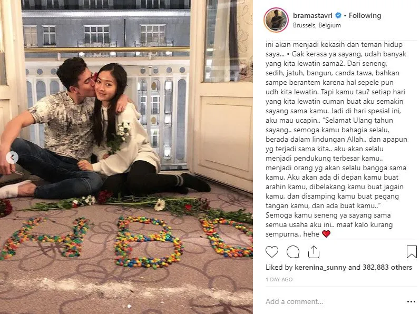The height and width of the screenshot is (314, 420).
Task: Open the three-dot more options menu
Action: pyautogui.click(x=411, y=302)
